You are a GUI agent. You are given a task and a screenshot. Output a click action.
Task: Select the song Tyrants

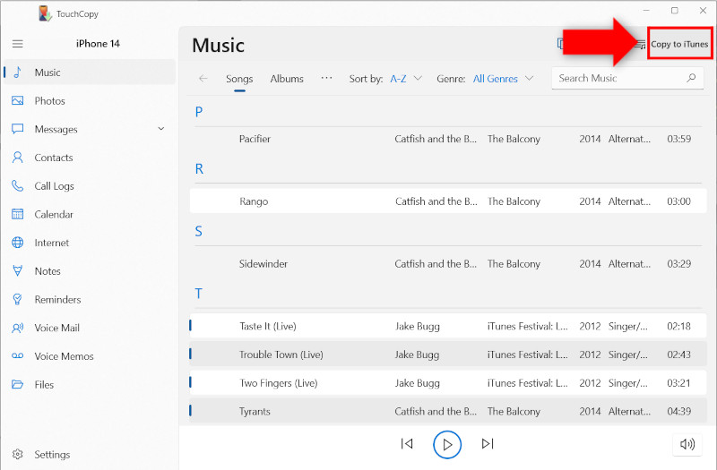point(448,411)
